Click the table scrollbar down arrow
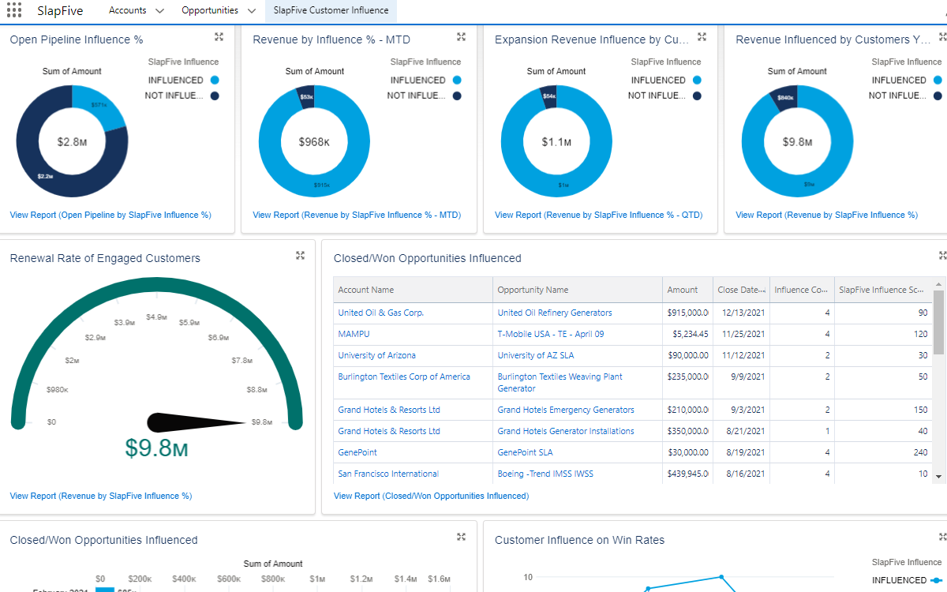The image size is (947, 592). 938,477
